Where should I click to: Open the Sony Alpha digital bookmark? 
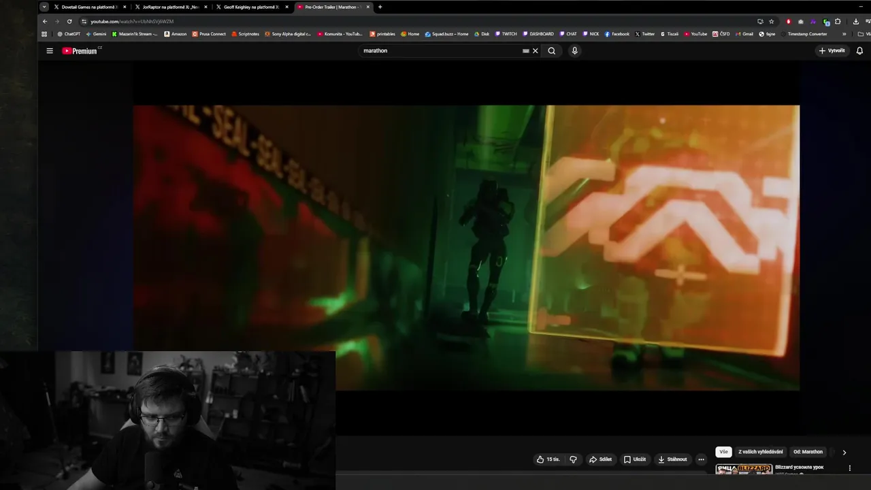coord(288,34)
